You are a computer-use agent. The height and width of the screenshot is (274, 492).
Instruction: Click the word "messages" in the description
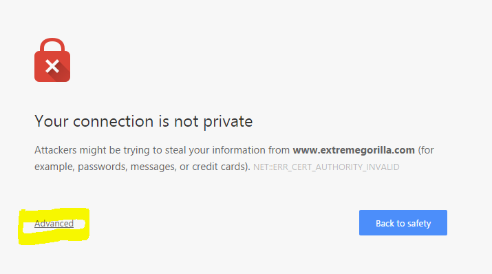pyautogui.click(x=153, y=167)
